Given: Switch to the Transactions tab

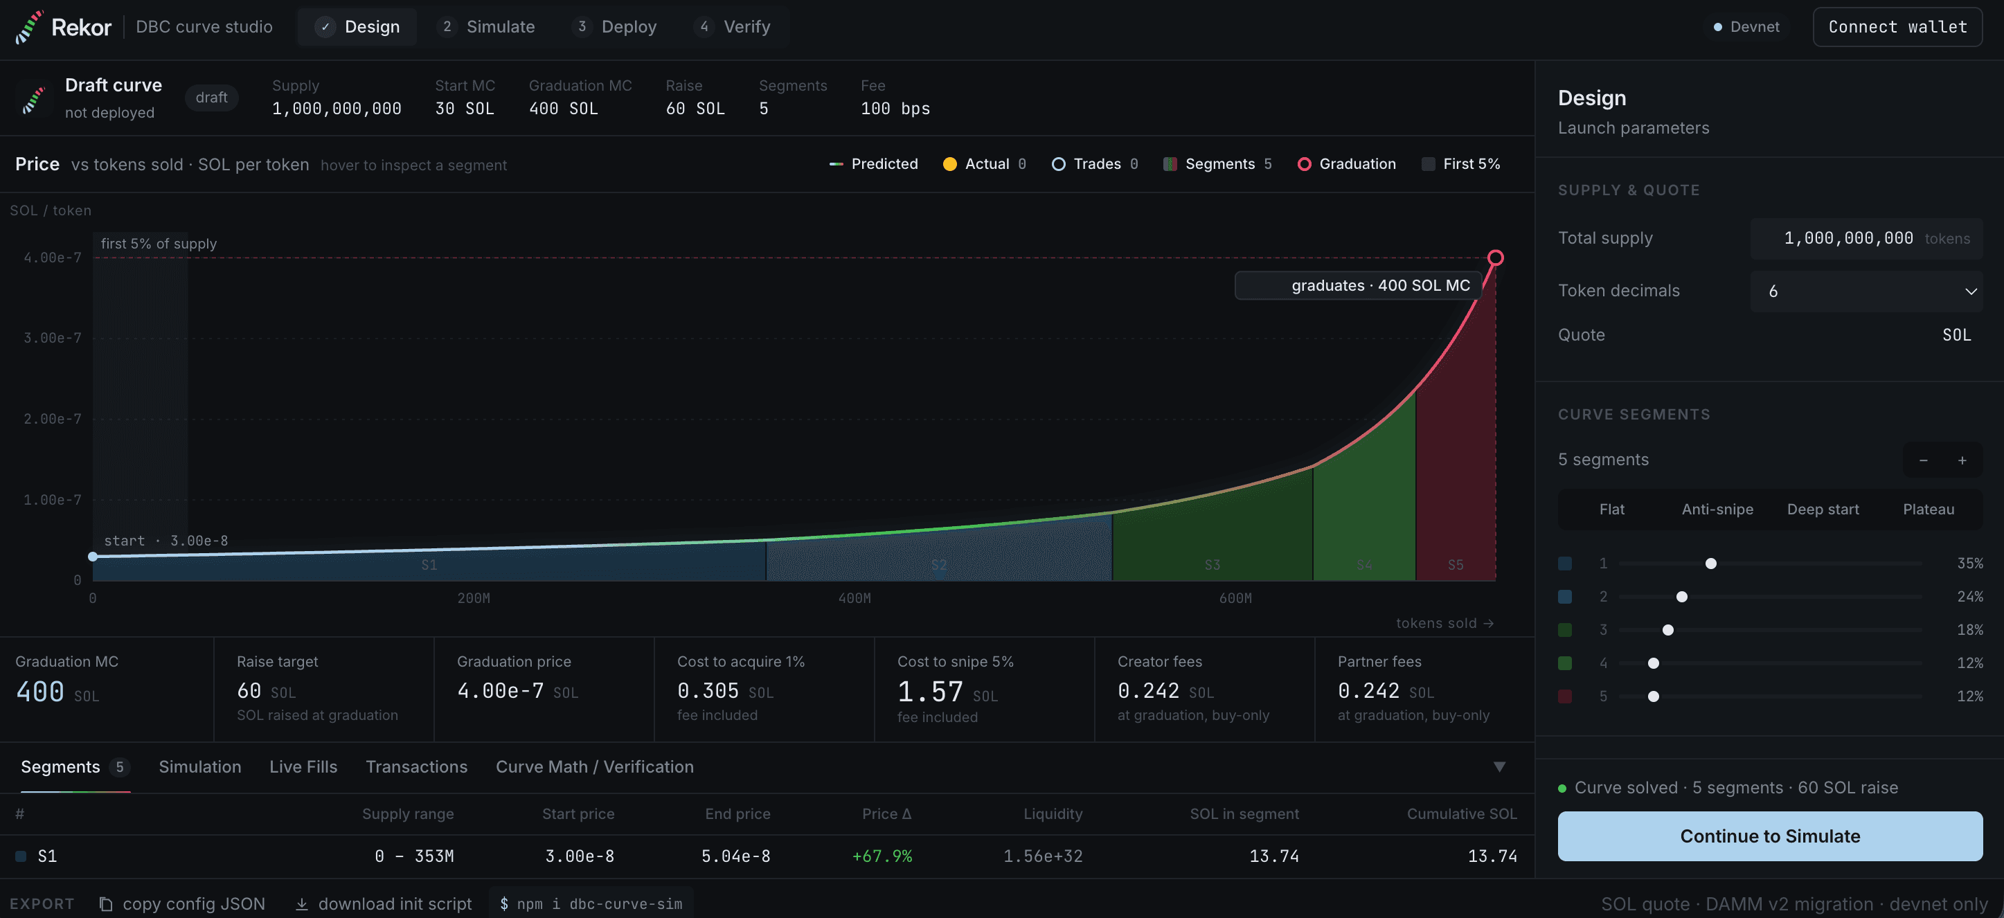Looking at the screenshot, I should (416, 767).
